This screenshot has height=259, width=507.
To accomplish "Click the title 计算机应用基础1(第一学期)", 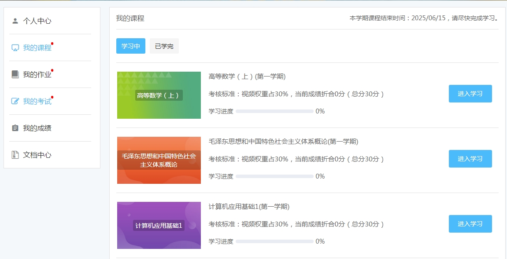I will click(249, 207).
